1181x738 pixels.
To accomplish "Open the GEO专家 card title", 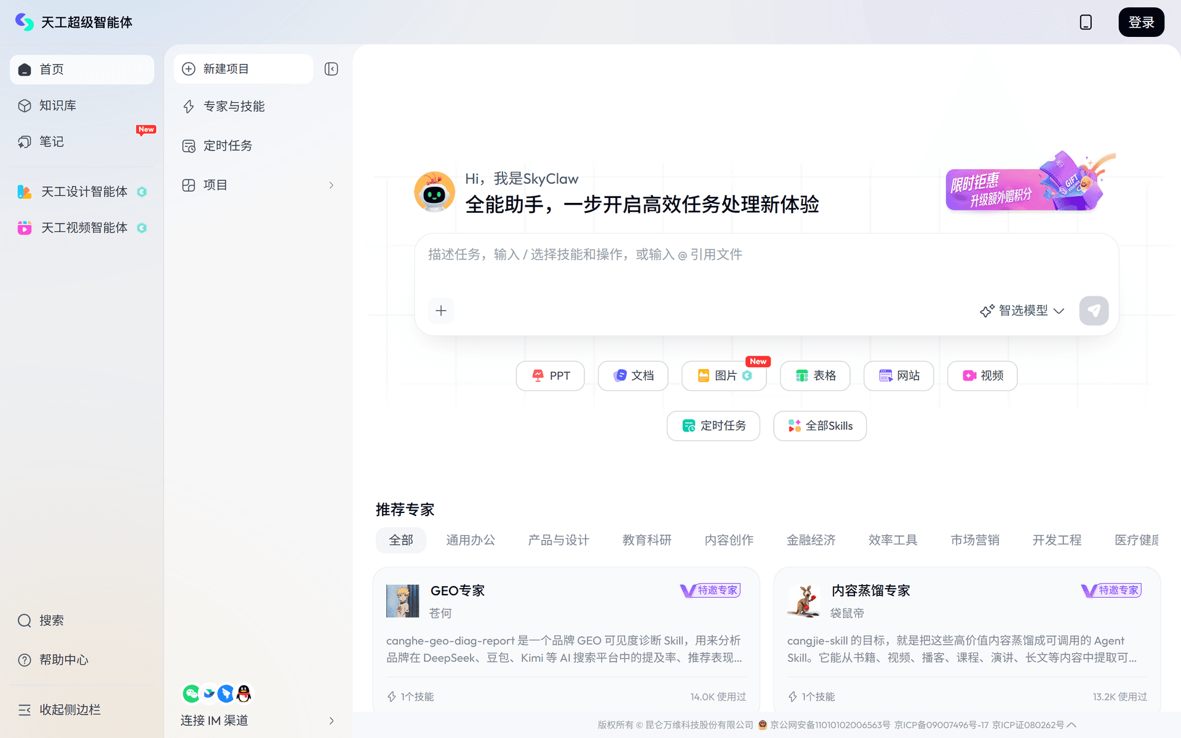I will (458, 591).
